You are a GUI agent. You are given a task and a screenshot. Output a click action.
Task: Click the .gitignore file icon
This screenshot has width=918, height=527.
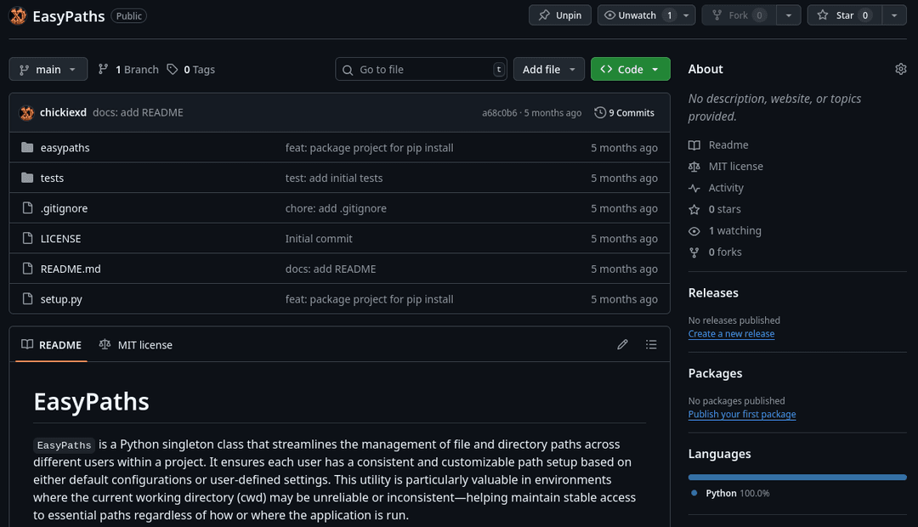point(27,208)
